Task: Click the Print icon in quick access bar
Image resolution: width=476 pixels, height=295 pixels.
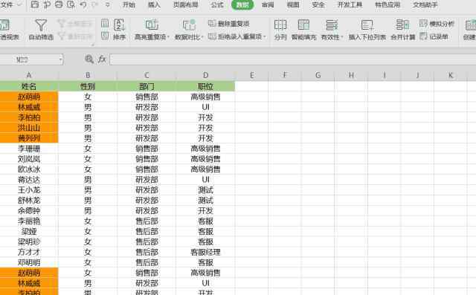Action: point(59,4)
